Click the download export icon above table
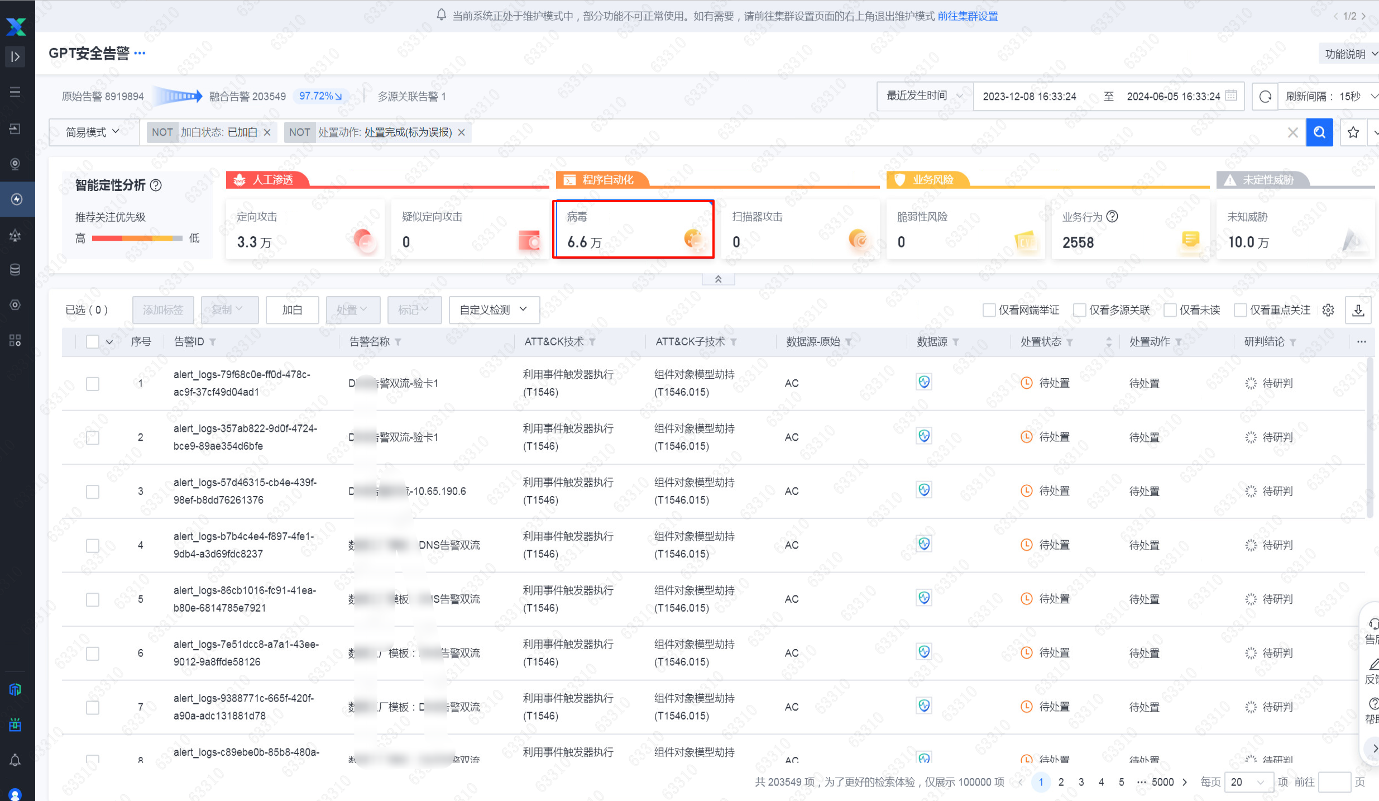Viewport: 1379px width, 801px height. (x=1359, y=310)
